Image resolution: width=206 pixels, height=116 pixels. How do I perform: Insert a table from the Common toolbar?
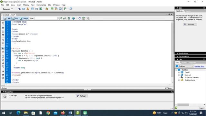pos(33,9)
